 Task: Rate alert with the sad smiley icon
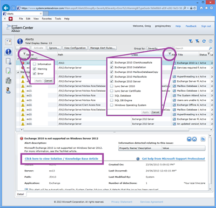[194, 139]
